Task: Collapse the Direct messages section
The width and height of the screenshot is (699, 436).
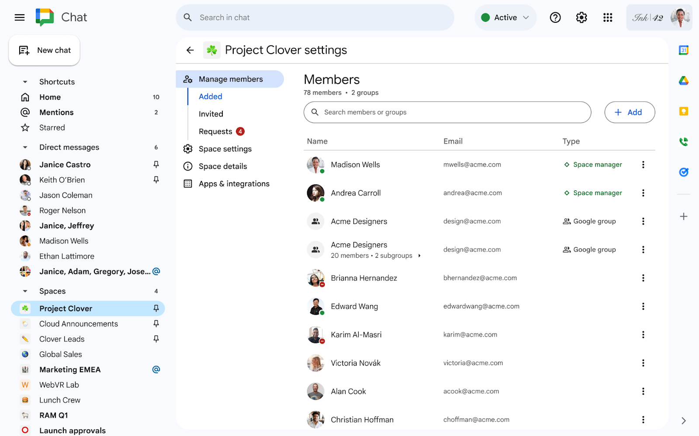Action: coord(25,147)
